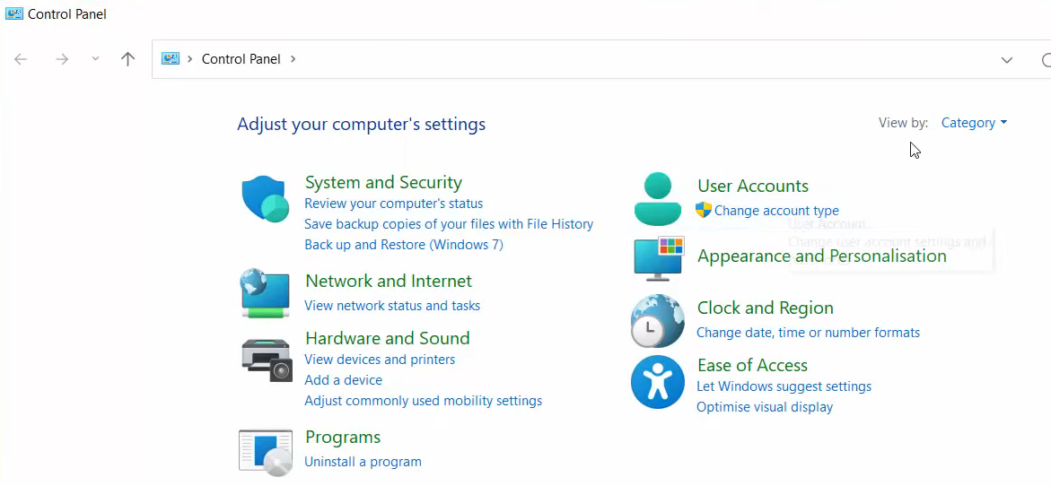The width and height of the screenshot is (1051, 486).
Task: Click the Up navigation arrow
Action: [x=127, y=59]
